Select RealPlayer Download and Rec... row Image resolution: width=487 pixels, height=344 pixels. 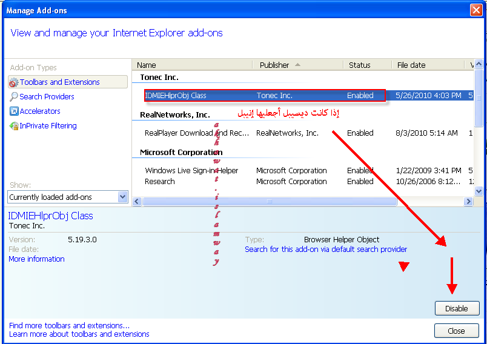point(303,133)
